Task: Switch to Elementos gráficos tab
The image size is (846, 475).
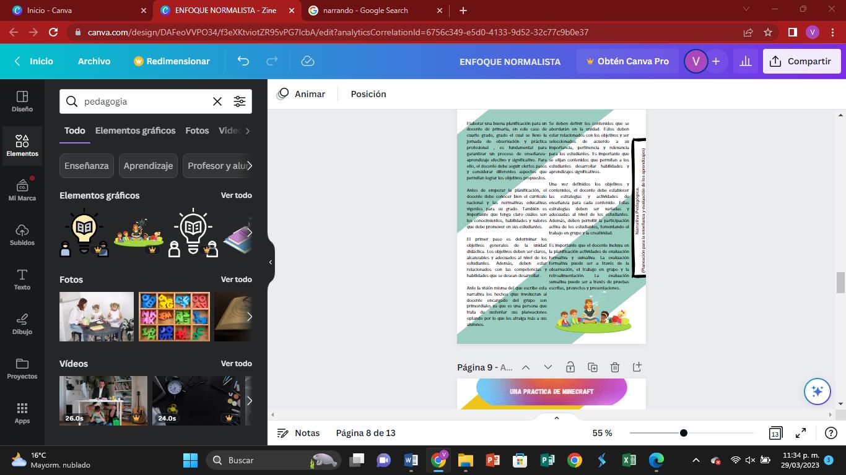Action: click(x=135, y=131)
